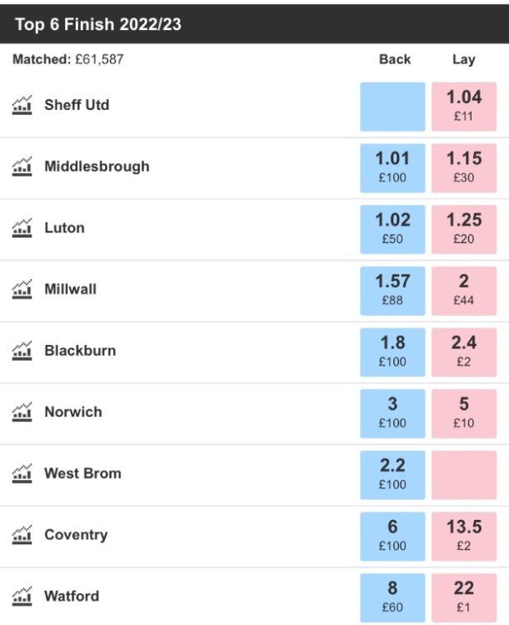The width and height of the screenshot is (509, 625).
Task: Lay Sheff Utd at 1.04
Action: (464, 107)
